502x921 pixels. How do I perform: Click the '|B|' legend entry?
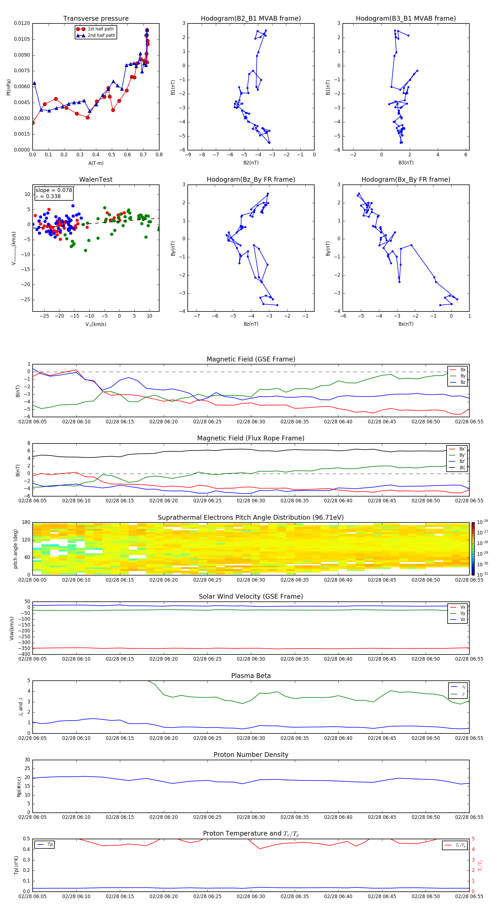(x=457, y=468)
